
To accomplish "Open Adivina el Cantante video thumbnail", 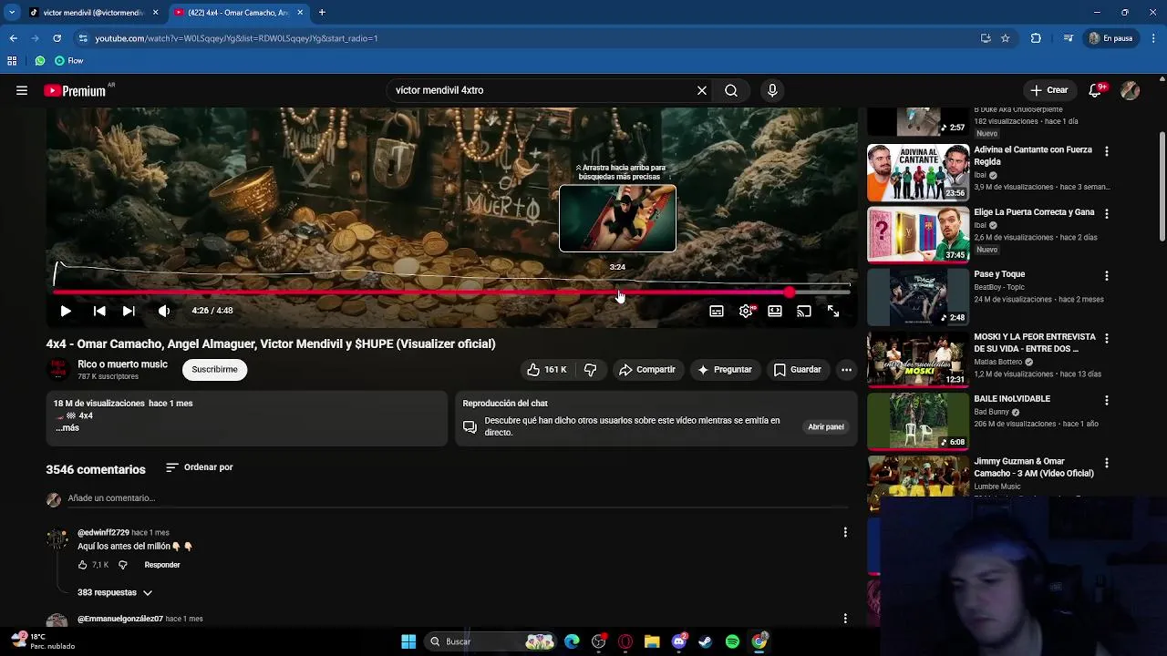I will click(x=917, y=172).
